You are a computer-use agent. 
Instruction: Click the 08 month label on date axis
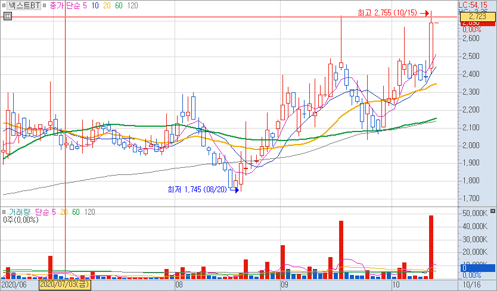pyautogui.click(x=179, y=284)
